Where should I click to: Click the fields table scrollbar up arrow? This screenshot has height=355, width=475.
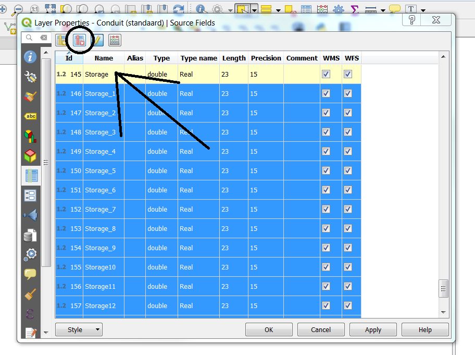click(444, 57)
